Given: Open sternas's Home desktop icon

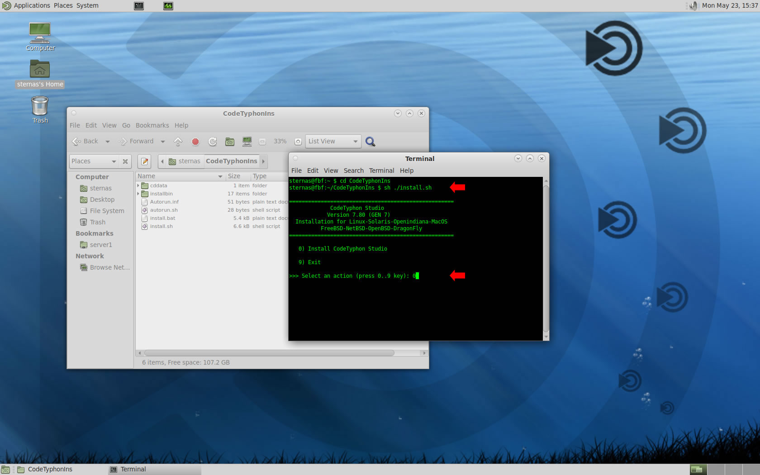Looking at the screenshot, I should [40, 73].
